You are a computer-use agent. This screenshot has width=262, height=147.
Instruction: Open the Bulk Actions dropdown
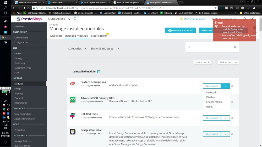tap(228, 63)
